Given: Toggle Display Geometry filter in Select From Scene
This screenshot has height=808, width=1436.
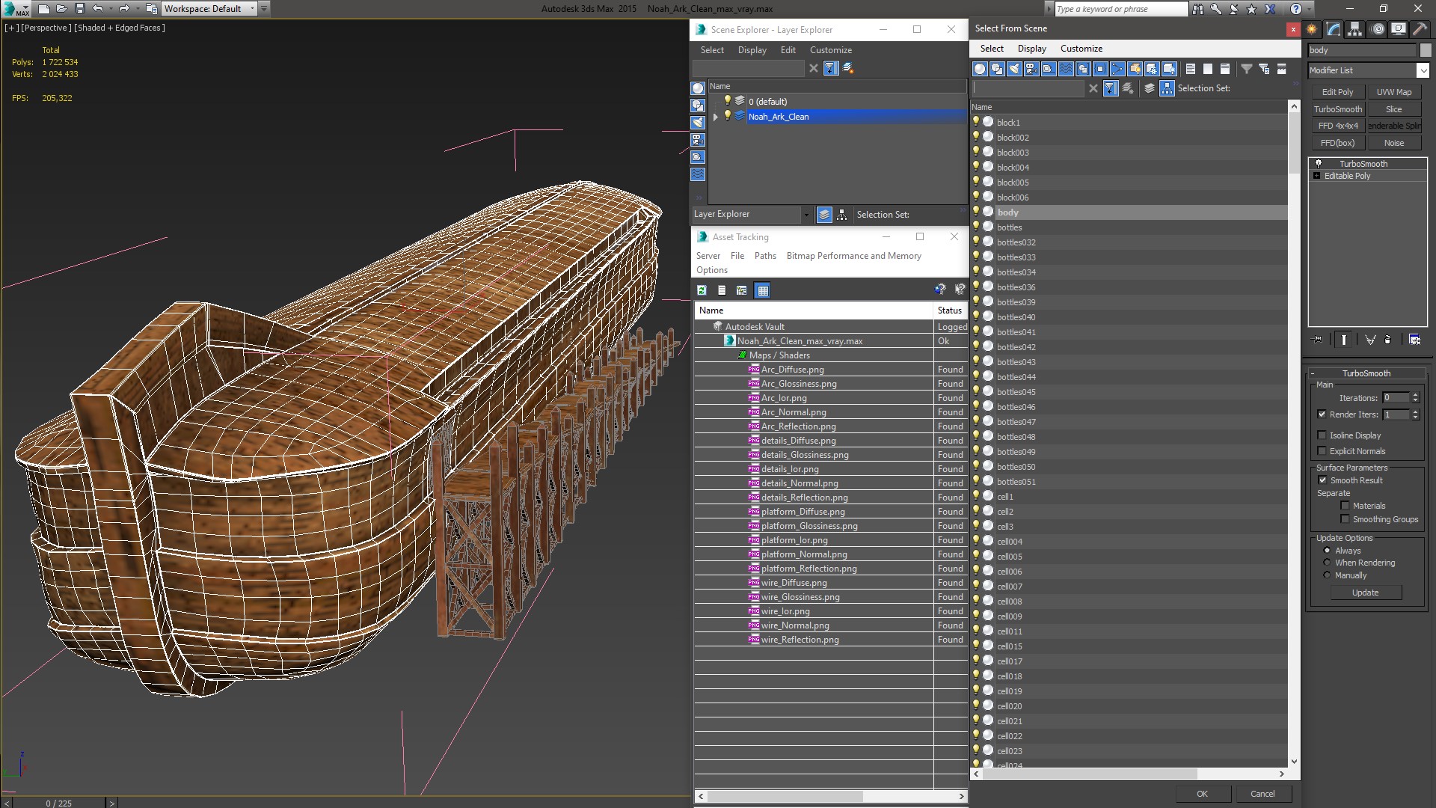Looking at the screenshot, I should (x=980, y=69).
